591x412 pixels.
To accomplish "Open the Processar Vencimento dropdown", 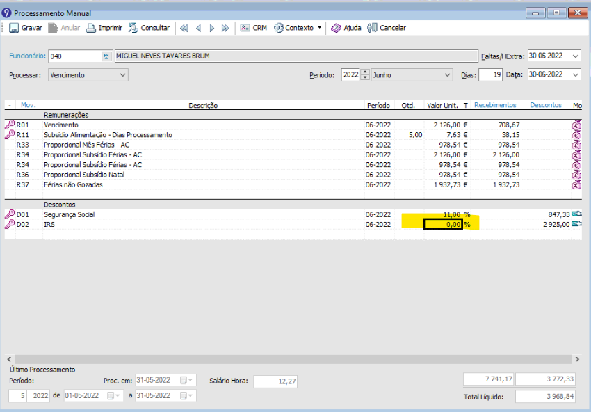I will tap(122, 75).
